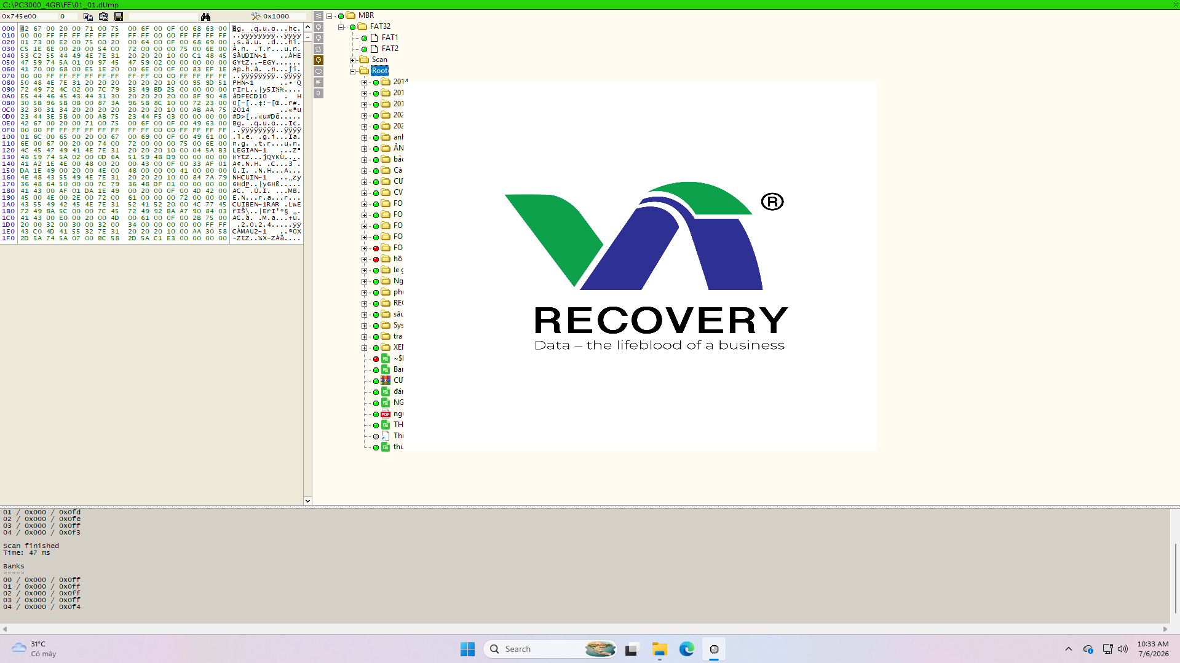
Task: Open the Windows Start menu
Action: pos(467,649)
